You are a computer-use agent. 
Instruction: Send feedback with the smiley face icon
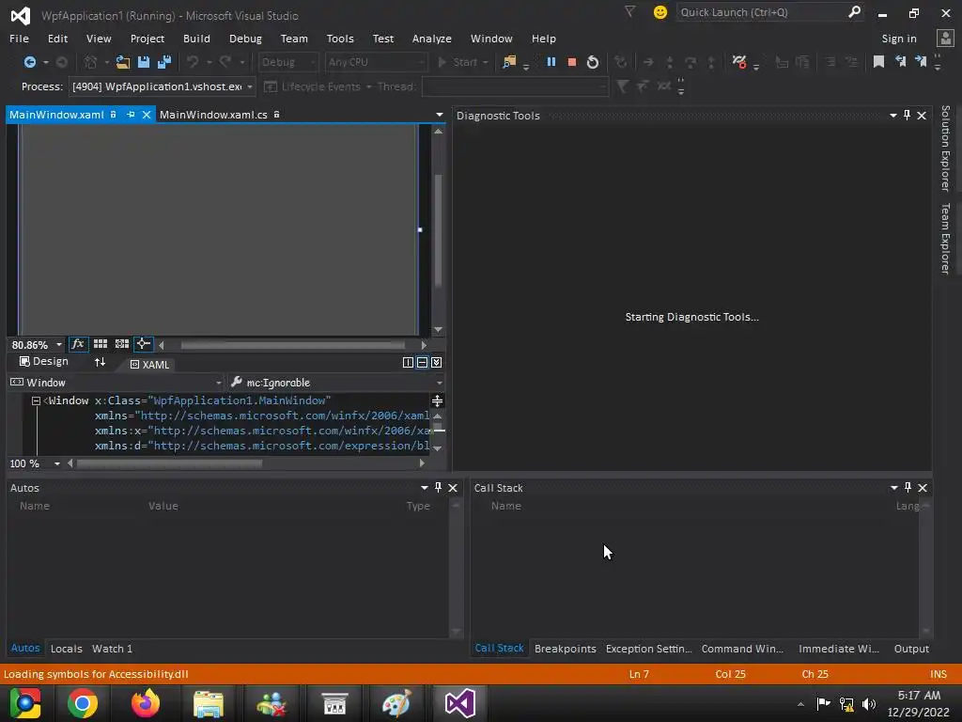tap(660, 11)
